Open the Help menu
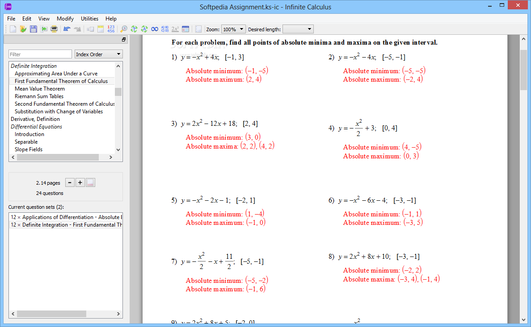The height and width of the screenshot is (327, 531). click(111, 19)
